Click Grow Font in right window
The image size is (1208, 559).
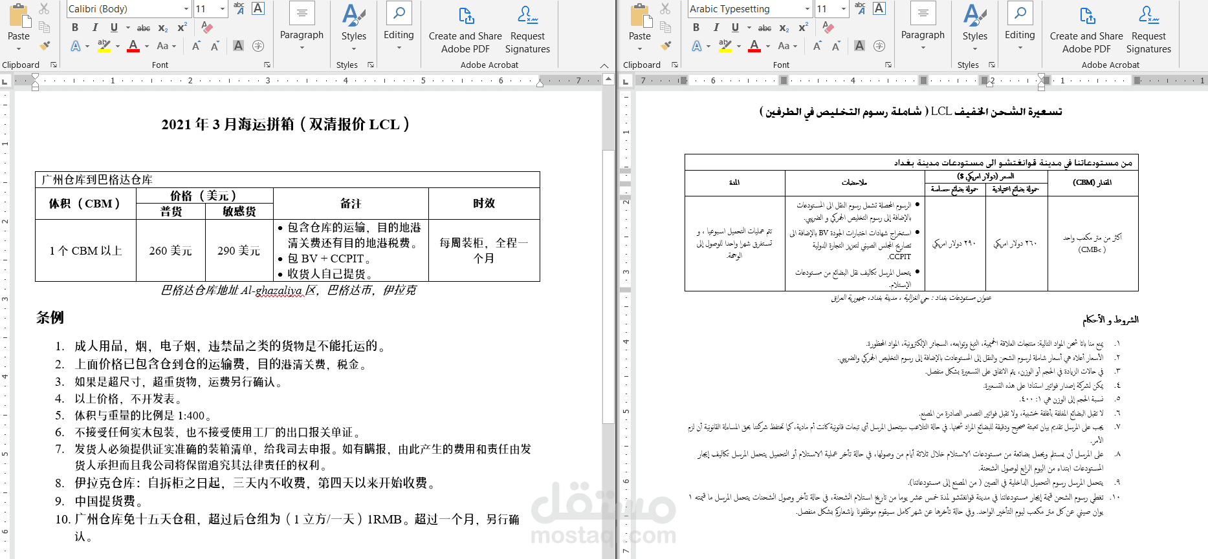817,46
